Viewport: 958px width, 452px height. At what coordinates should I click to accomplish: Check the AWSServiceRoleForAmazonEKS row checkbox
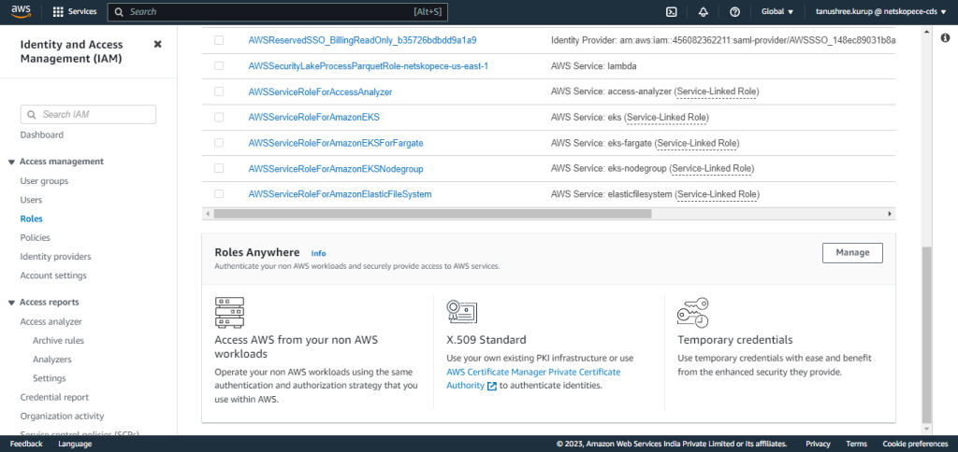tap(219, 117)
